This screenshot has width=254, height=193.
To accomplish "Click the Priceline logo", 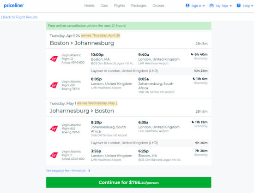I will pyautogui.click(x=14, y=6).
